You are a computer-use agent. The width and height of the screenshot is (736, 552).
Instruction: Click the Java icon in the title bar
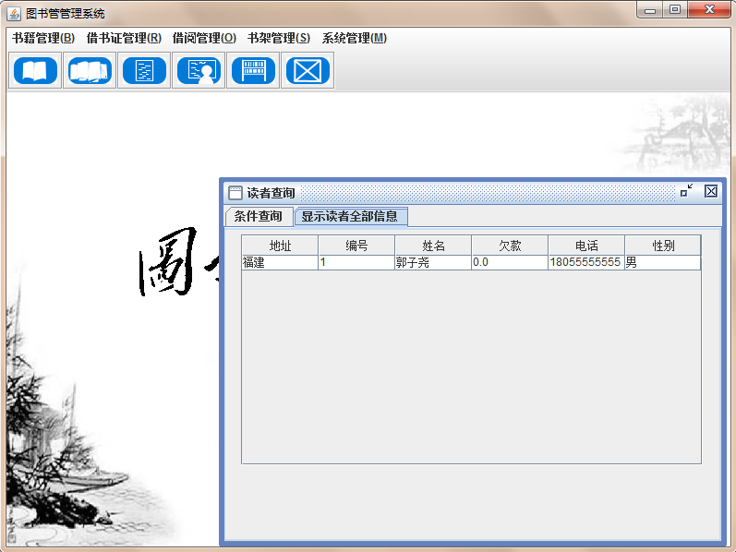14,14
